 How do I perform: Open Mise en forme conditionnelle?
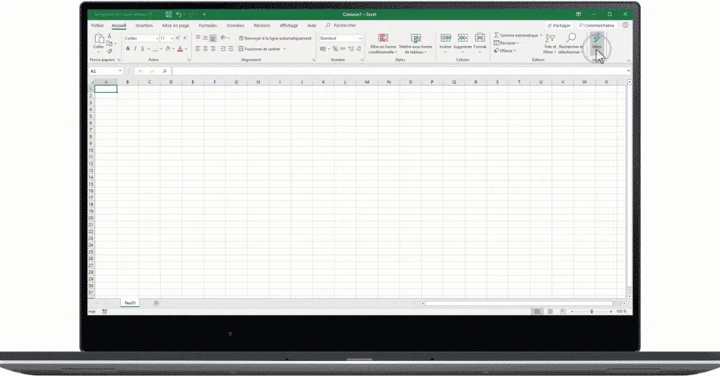point(383,44)
